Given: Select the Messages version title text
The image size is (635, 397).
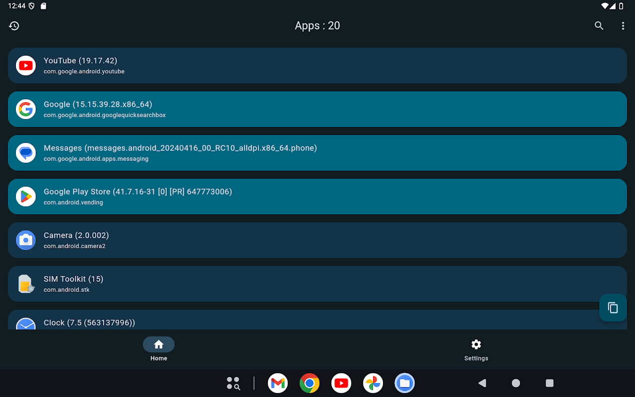Looking at the screenshot, I should pos(180,148).
